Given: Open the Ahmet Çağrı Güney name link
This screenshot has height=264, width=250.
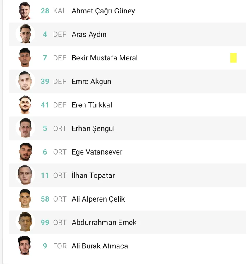Looking at the screenshot, I should (103, 11).
